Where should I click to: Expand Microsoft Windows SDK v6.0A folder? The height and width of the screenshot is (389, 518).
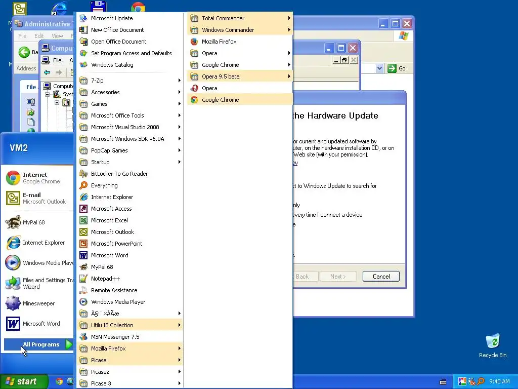tap(129, 139)
